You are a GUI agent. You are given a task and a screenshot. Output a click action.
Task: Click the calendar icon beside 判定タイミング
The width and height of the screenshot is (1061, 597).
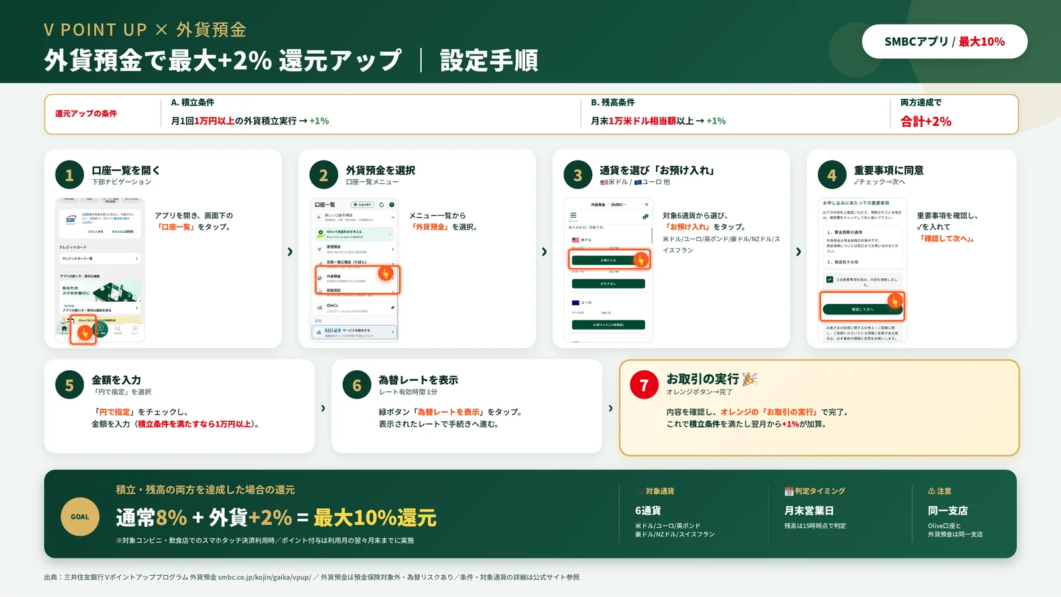pyautogui.click(x=789, y=492)
